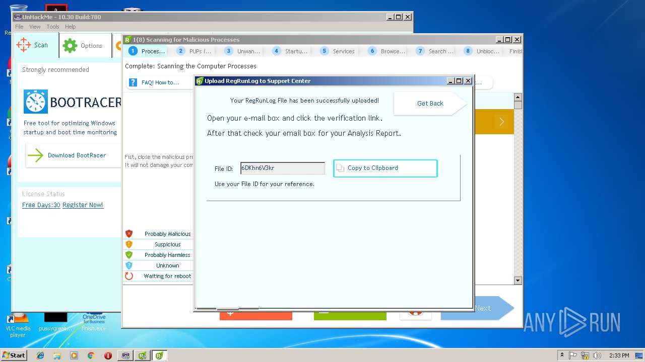The width and height of the screenshot is (645, 362).
Task: Click the clipboard icon on Copy to Clipboard
Action: (340, 168)
